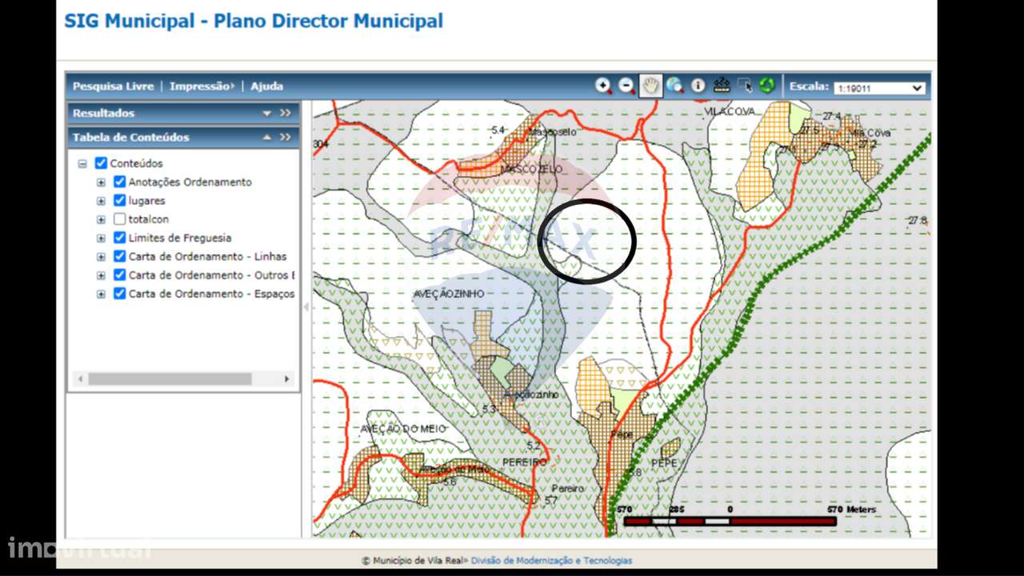This screenshot has height=576, width=1024.
Task: Select Carta de Ordenamento - Linhas label
Action: pos(208,257)
